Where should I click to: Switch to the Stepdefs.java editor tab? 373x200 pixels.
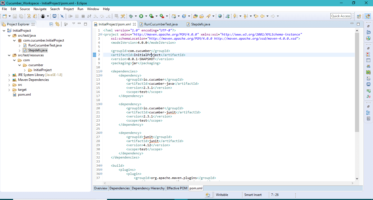point(198,24)
